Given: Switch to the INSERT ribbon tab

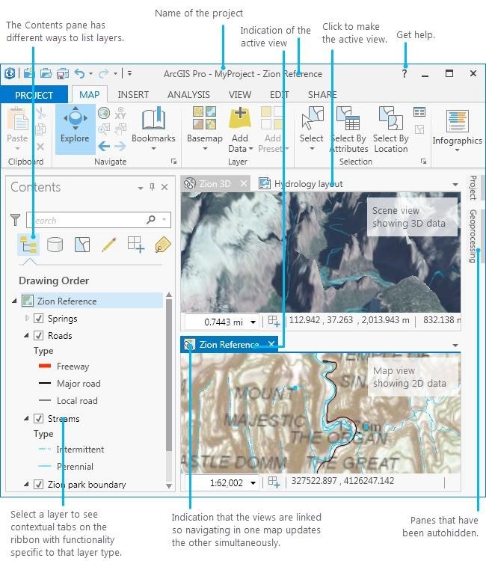Looking at the screenshot, I should point(133,95).
